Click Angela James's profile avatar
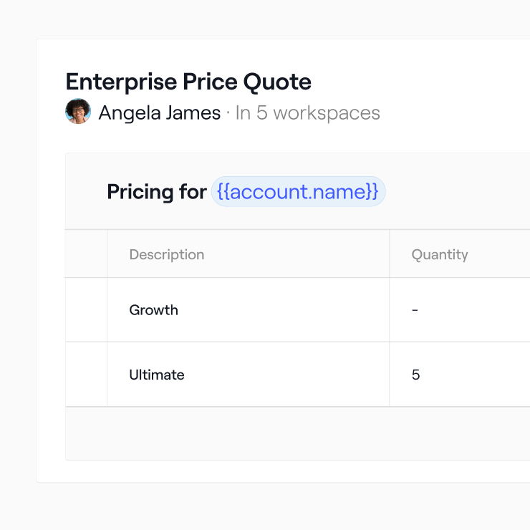The image size is (530, 530). tap(78, 112)
